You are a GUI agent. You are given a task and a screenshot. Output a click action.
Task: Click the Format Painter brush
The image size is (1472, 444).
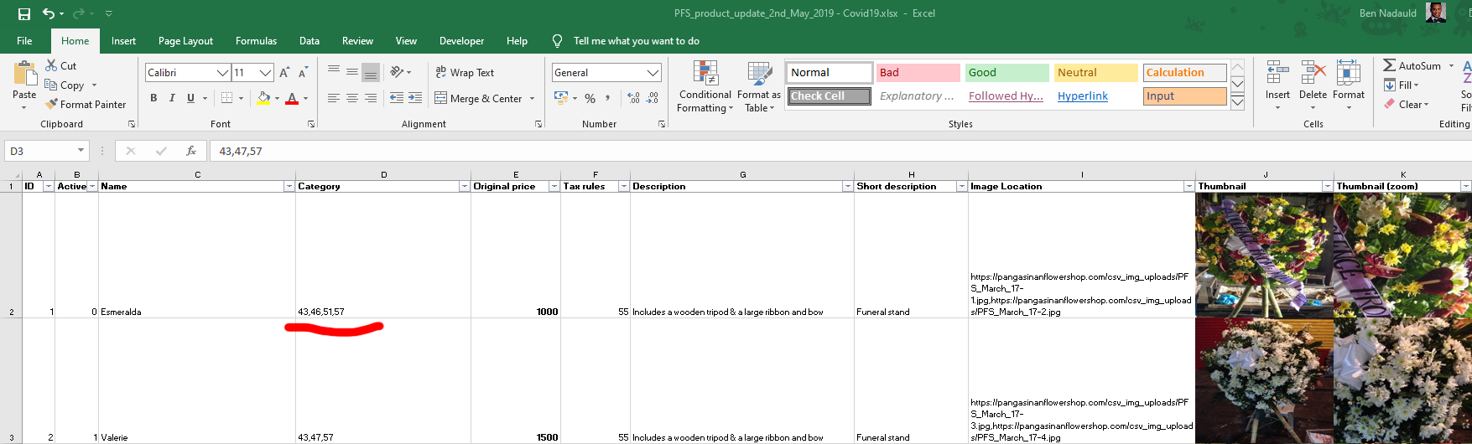pyautogui.click(x=86, y=105)
